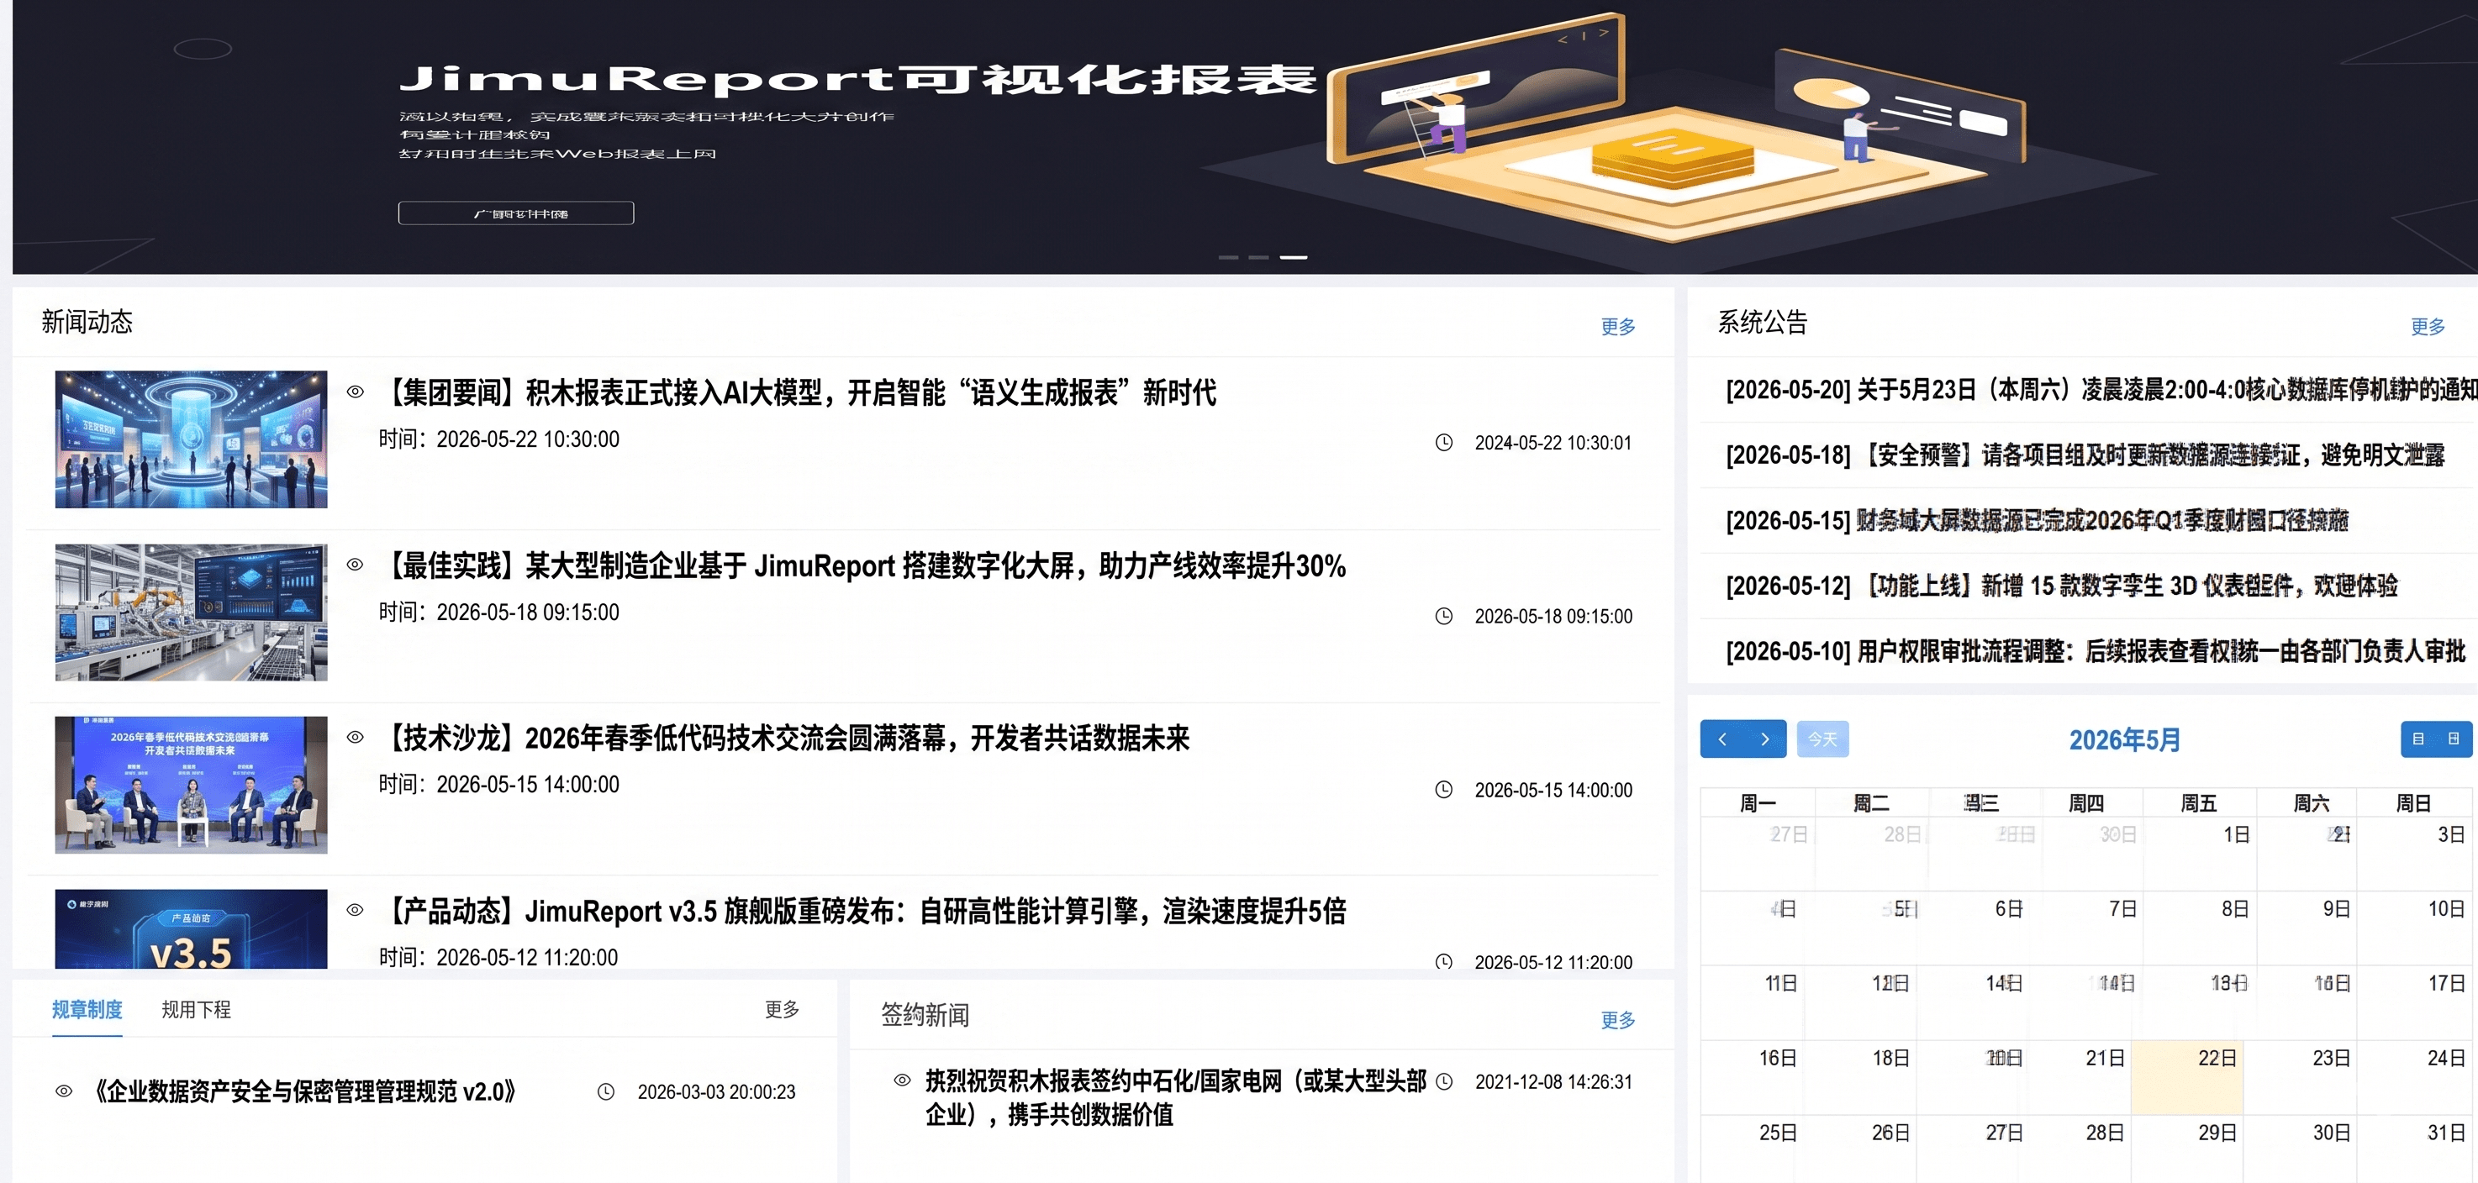Select the first banner carousel indicator

1228,257
